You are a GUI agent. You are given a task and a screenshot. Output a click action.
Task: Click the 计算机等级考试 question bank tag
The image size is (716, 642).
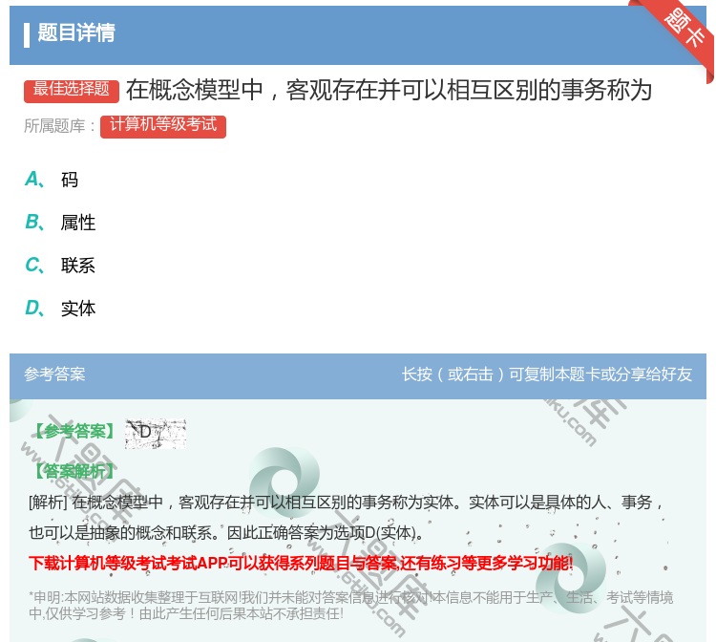coord(163,126)
